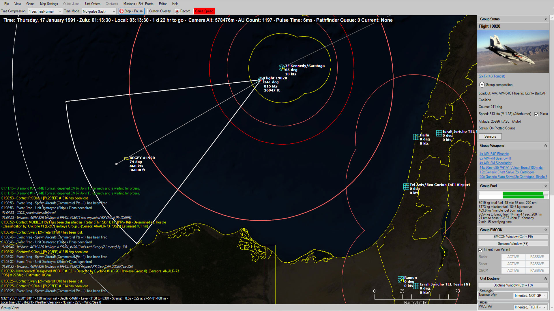This screenshot has height=311, width=554.
Task: Expand the Group composition section
Action: [x=482, y=85]
